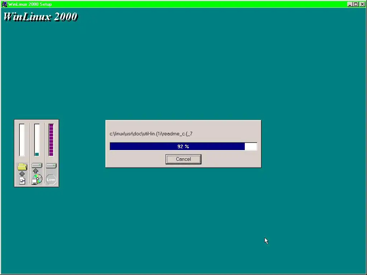Click the yellow folder icon
The image size is (367, 275).
[x=22, y=167]
